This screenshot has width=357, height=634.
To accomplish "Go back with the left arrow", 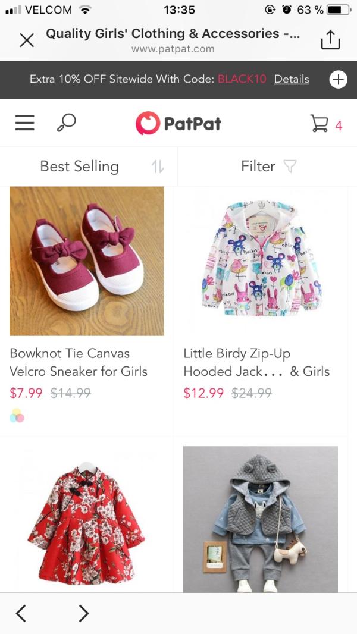I will pos(21,613).
